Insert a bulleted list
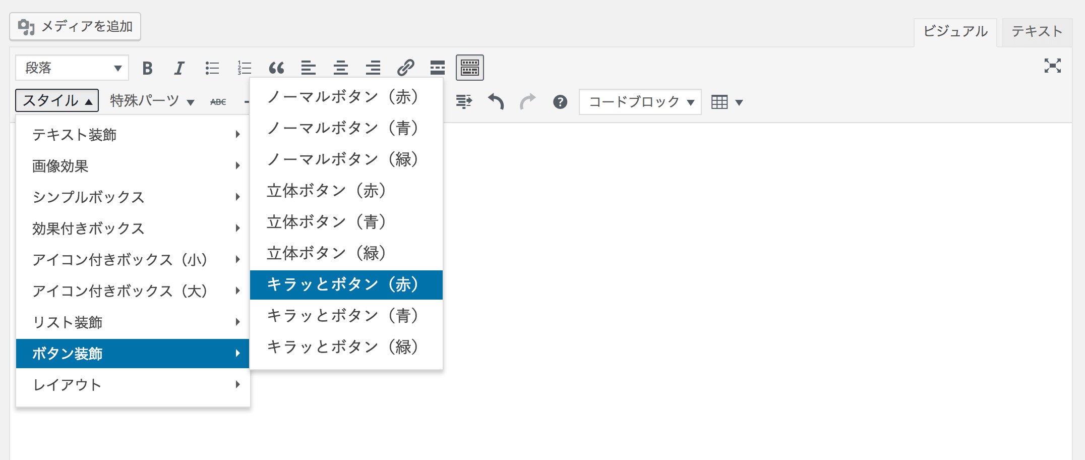 click(x=212, y=68)
